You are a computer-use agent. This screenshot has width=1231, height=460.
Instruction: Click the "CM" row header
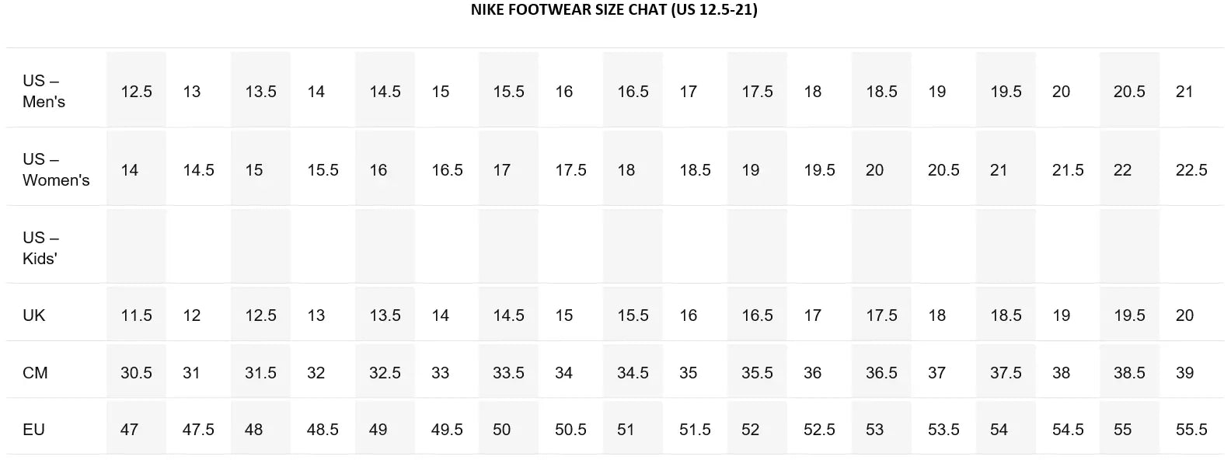point(35,373)
